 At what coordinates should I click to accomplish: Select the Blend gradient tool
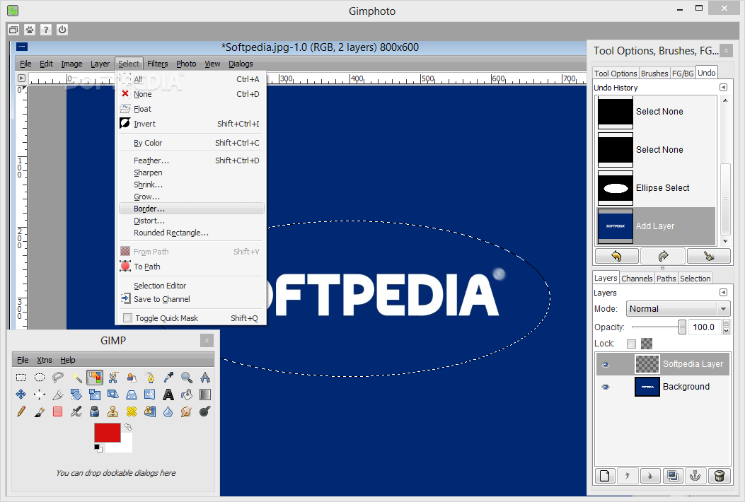(x=205, y=395)
